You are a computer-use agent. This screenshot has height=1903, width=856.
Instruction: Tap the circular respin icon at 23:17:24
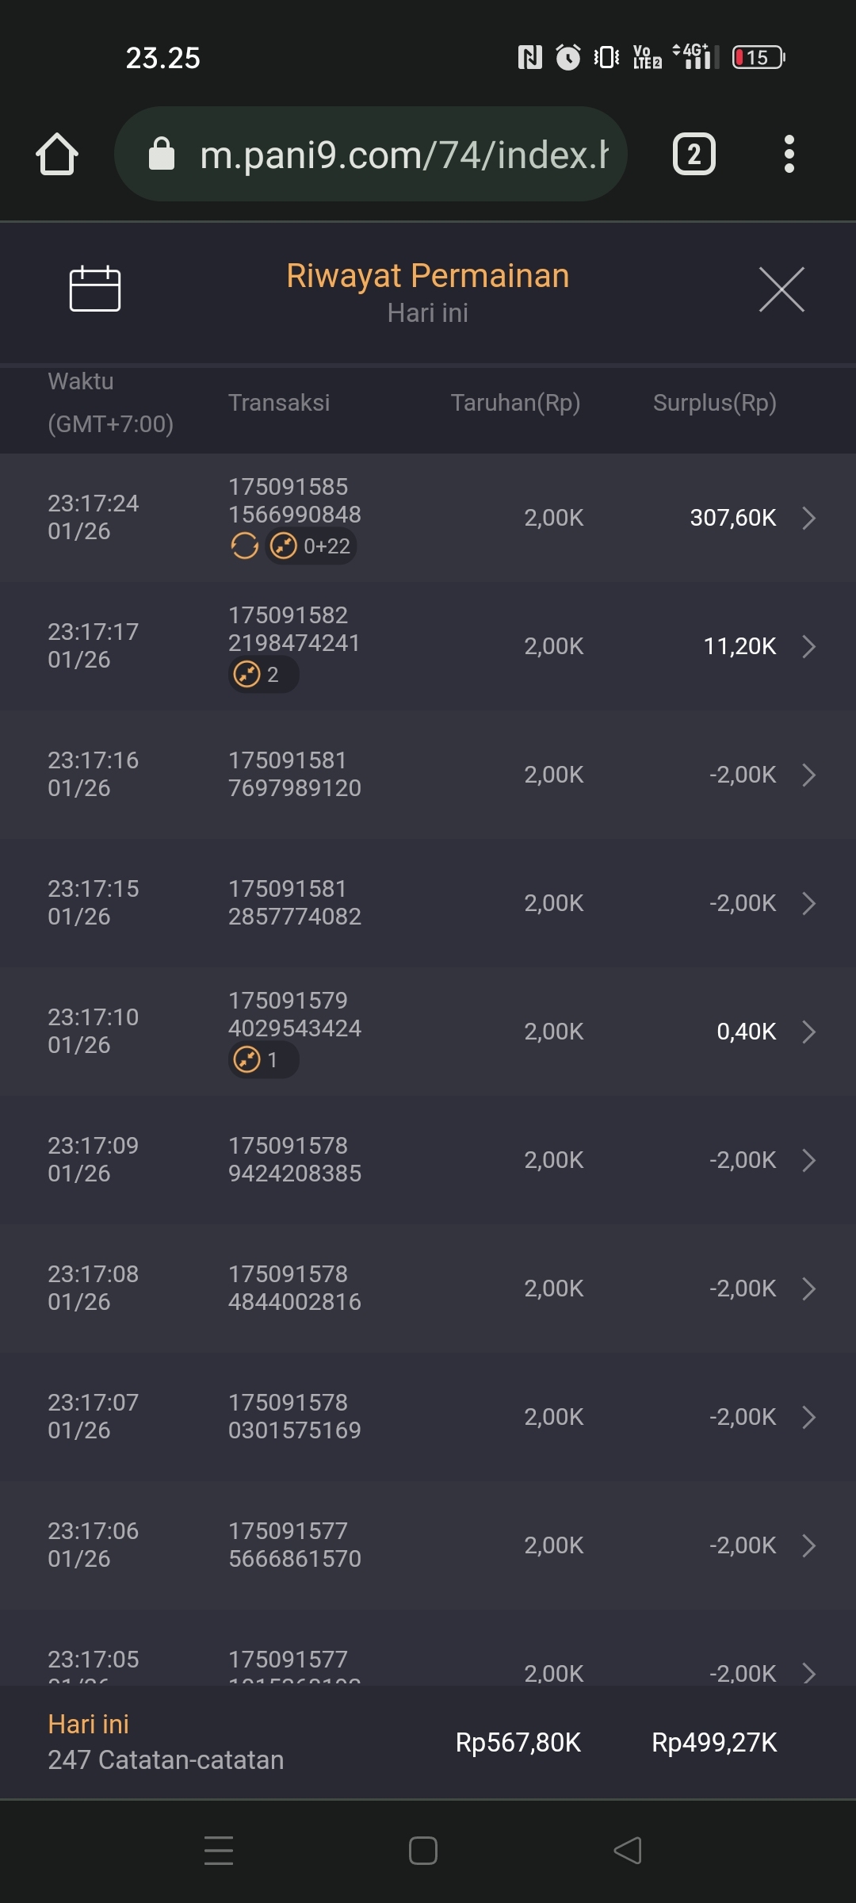(244, 546)
